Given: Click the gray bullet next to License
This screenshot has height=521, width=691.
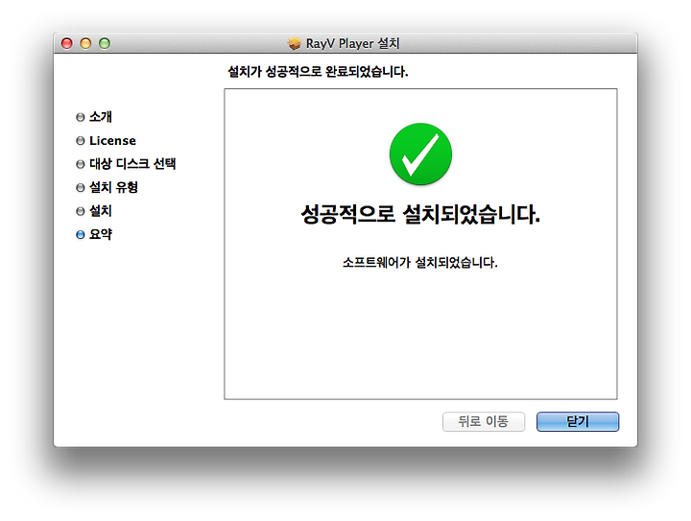Looking at the screenshot, I should (81, 140).
